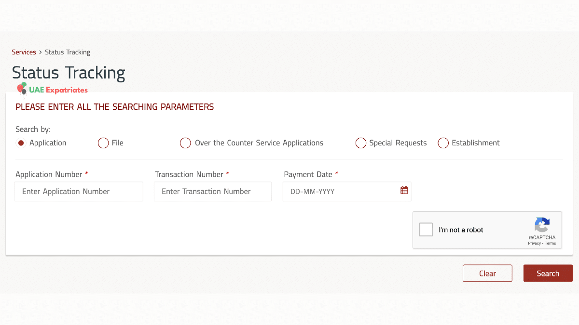This screenshot has height=325, width=579.
Task: Open the reCAPTCHA Privacy link
Action: click(535, 243)
